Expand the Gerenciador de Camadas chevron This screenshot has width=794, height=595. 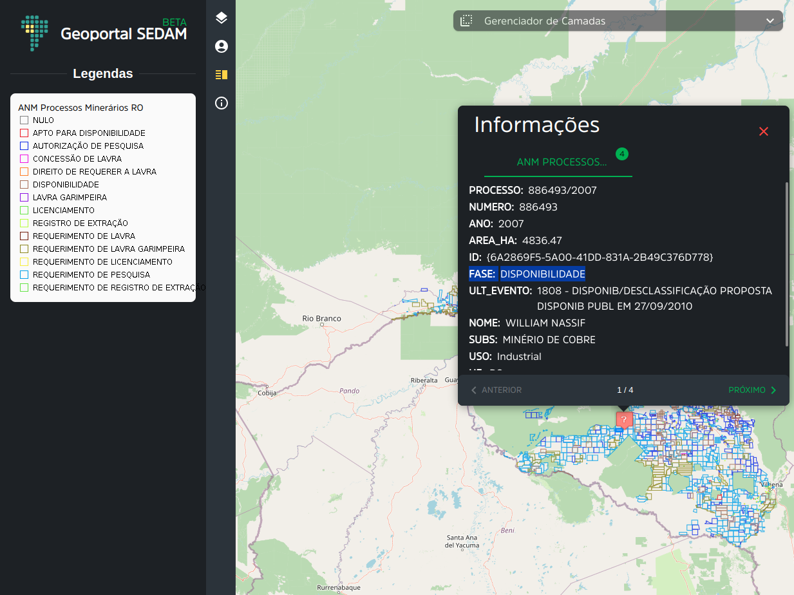[x=770, y=21]
